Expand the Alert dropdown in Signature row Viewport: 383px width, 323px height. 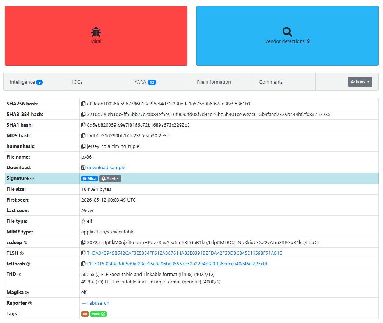click(x=110, y=179)
